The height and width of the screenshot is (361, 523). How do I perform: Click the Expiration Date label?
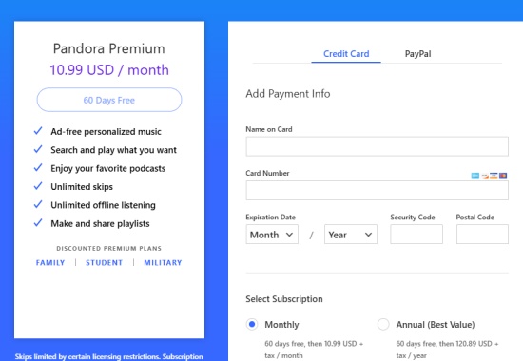pyautogui.click(x=270, y=217)
